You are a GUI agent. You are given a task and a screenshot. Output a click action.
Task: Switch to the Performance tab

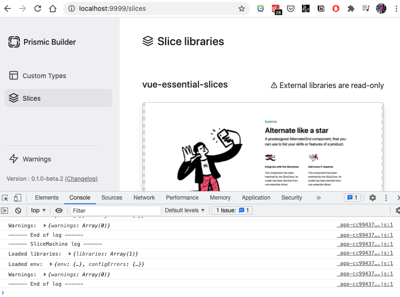tap(182, 198)
